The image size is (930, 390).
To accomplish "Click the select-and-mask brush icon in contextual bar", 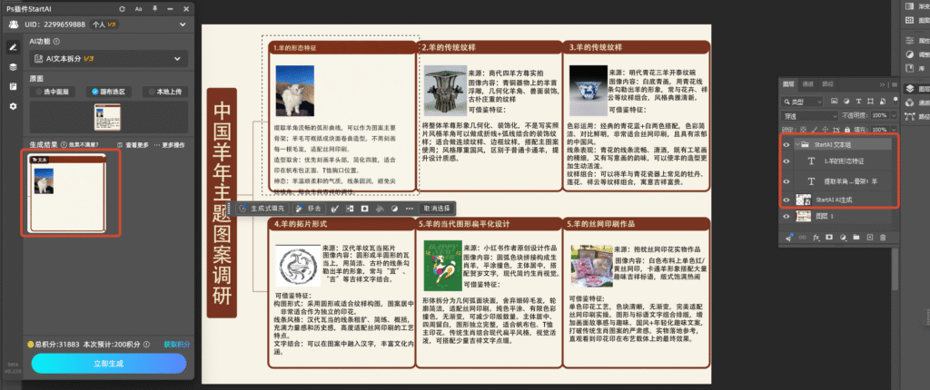I will [334, 209].
